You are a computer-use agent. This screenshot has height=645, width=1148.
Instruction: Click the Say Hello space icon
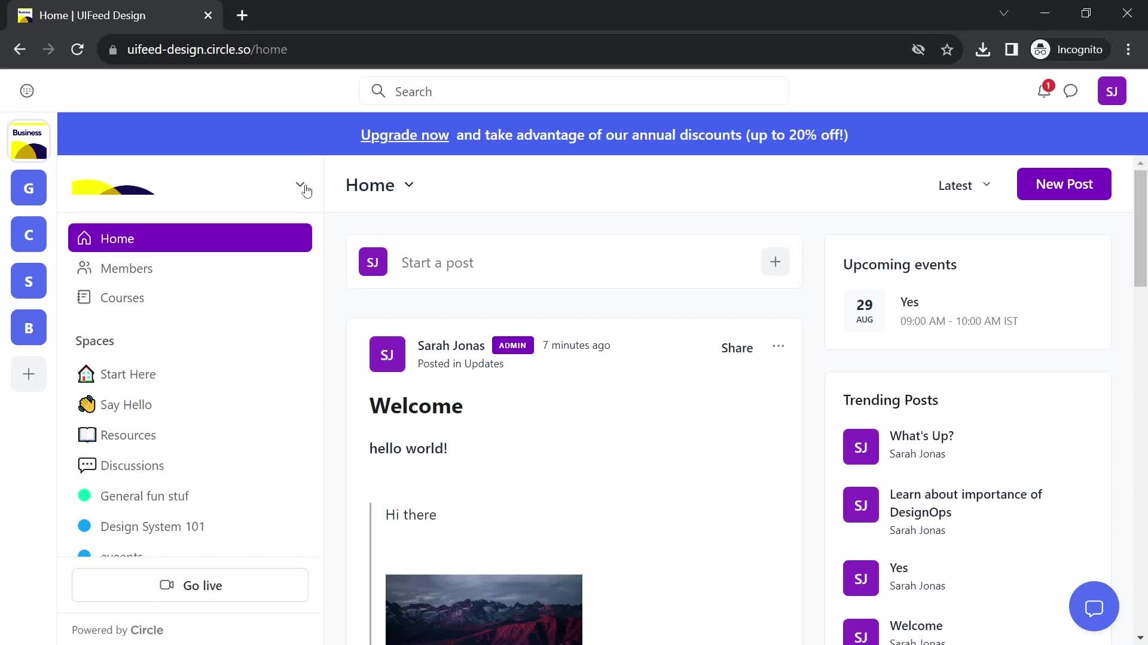click(87, 404)
